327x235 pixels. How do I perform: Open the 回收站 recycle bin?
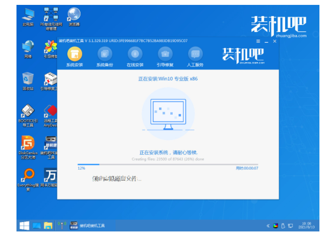tap(28, 81)
